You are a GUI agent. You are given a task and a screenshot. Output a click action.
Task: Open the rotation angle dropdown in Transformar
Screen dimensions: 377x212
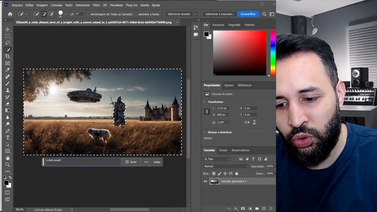(x=229, y=122)
